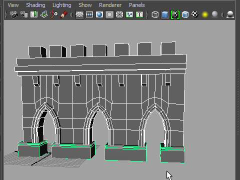Toggle the Film Gate icon

coord(89,14)
